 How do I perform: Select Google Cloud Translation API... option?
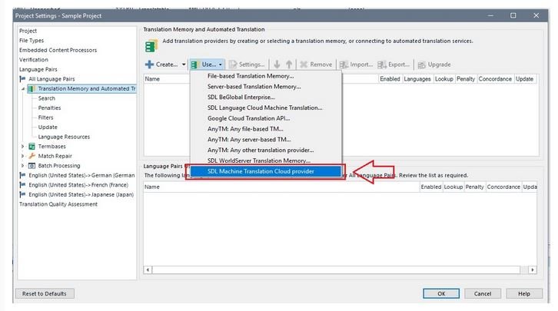[x=266, y=118]
